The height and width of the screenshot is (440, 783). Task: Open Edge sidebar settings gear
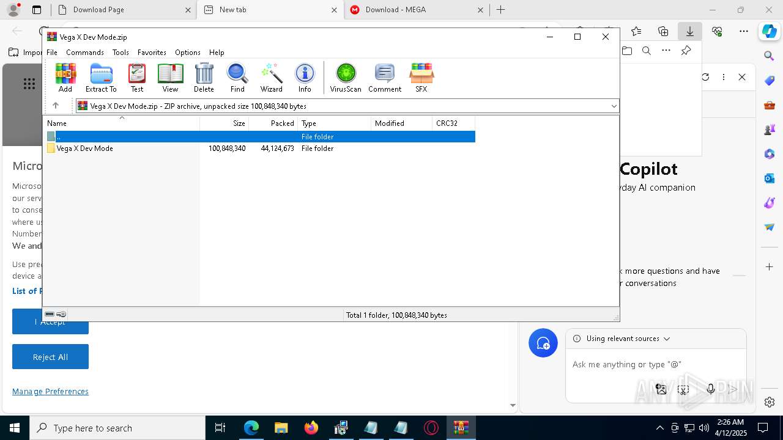[x=770, y=402]
